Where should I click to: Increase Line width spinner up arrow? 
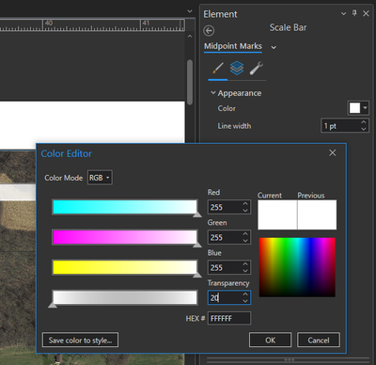pyautogui.click(x=364, y=122)
